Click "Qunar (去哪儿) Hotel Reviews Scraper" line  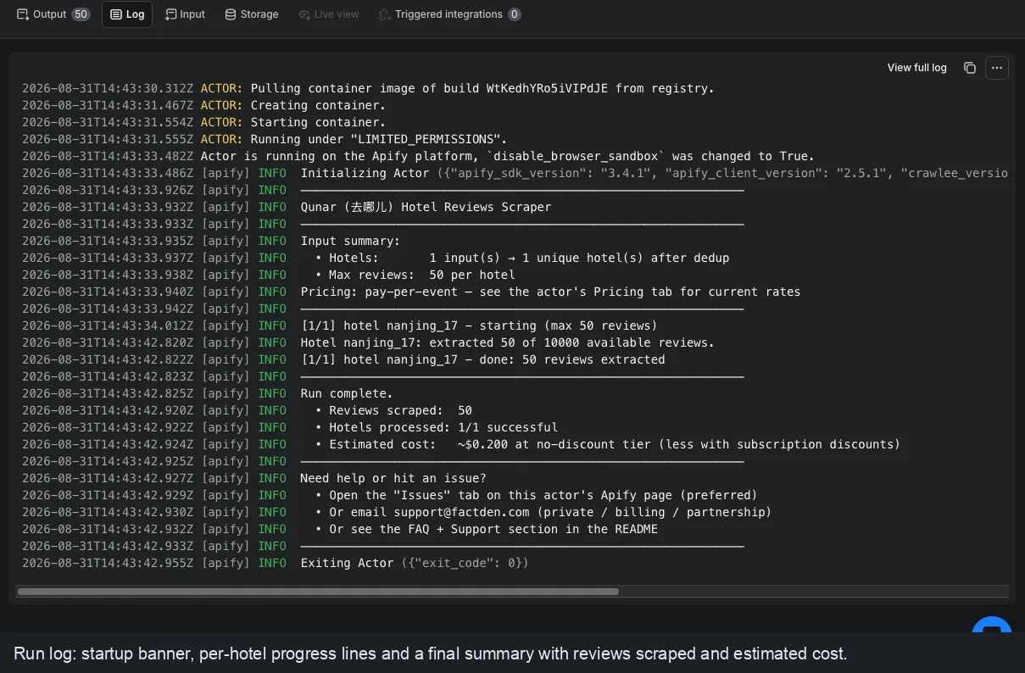(287, 207)
